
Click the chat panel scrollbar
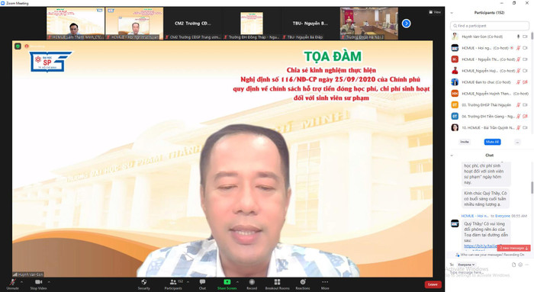pos(532,188)
